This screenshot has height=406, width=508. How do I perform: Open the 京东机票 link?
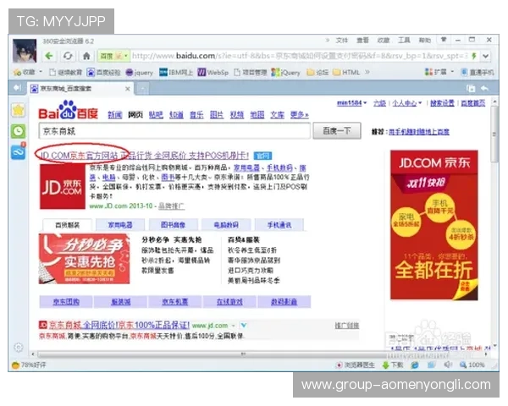[175, 302]
